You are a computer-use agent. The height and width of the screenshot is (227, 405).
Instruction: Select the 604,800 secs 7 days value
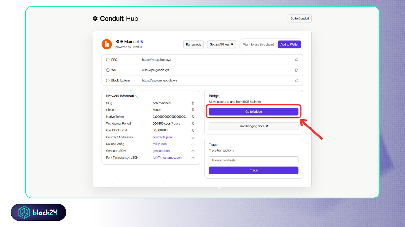pyautogui.click(x=166, y=124)
